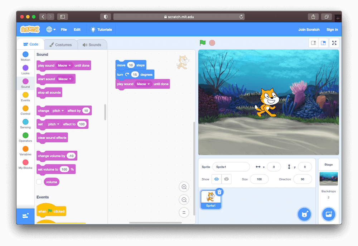Click the red stop button
Viewport: 358px width, 246px height.
pyautogui.click(x=212, y=43)
